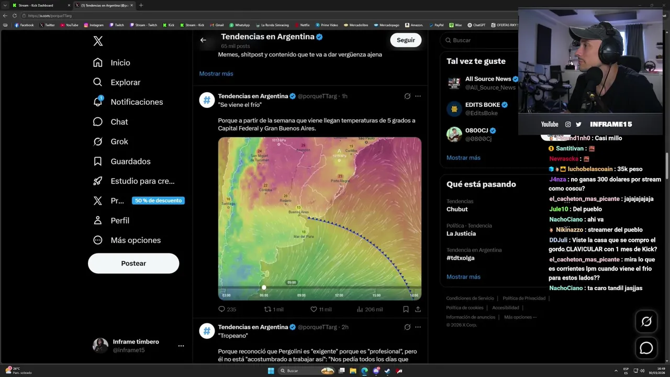
Task: Open the Netflix bookmark
Action: [x=302, y=25]
